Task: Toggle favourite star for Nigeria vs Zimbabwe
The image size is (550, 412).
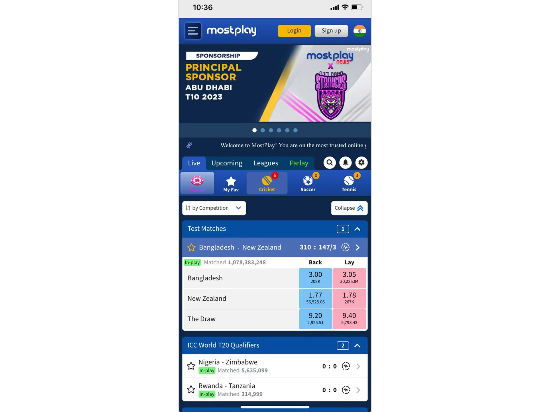Action: pyautogui.click(x=190, y=366)
